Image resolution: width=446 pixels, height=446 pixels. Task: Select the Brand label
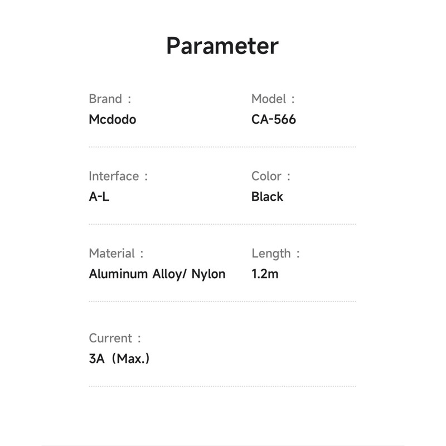110,99
